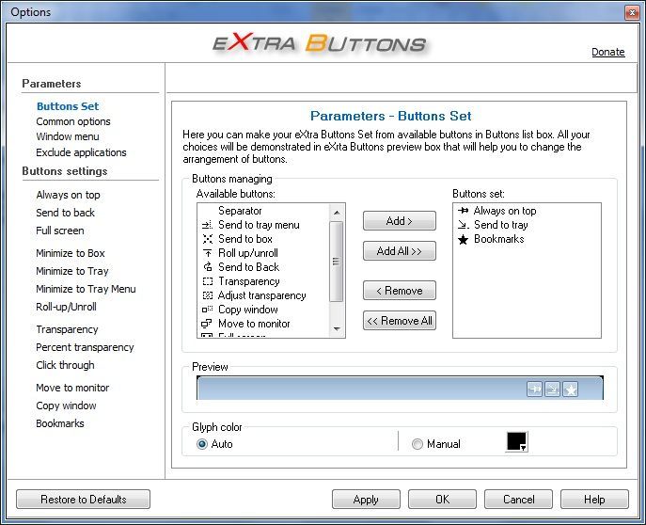The height and width of the screenshot is (525, 646).
Task: Select the Adjust transparency entry in Available buttons
Action: point(265,295)
